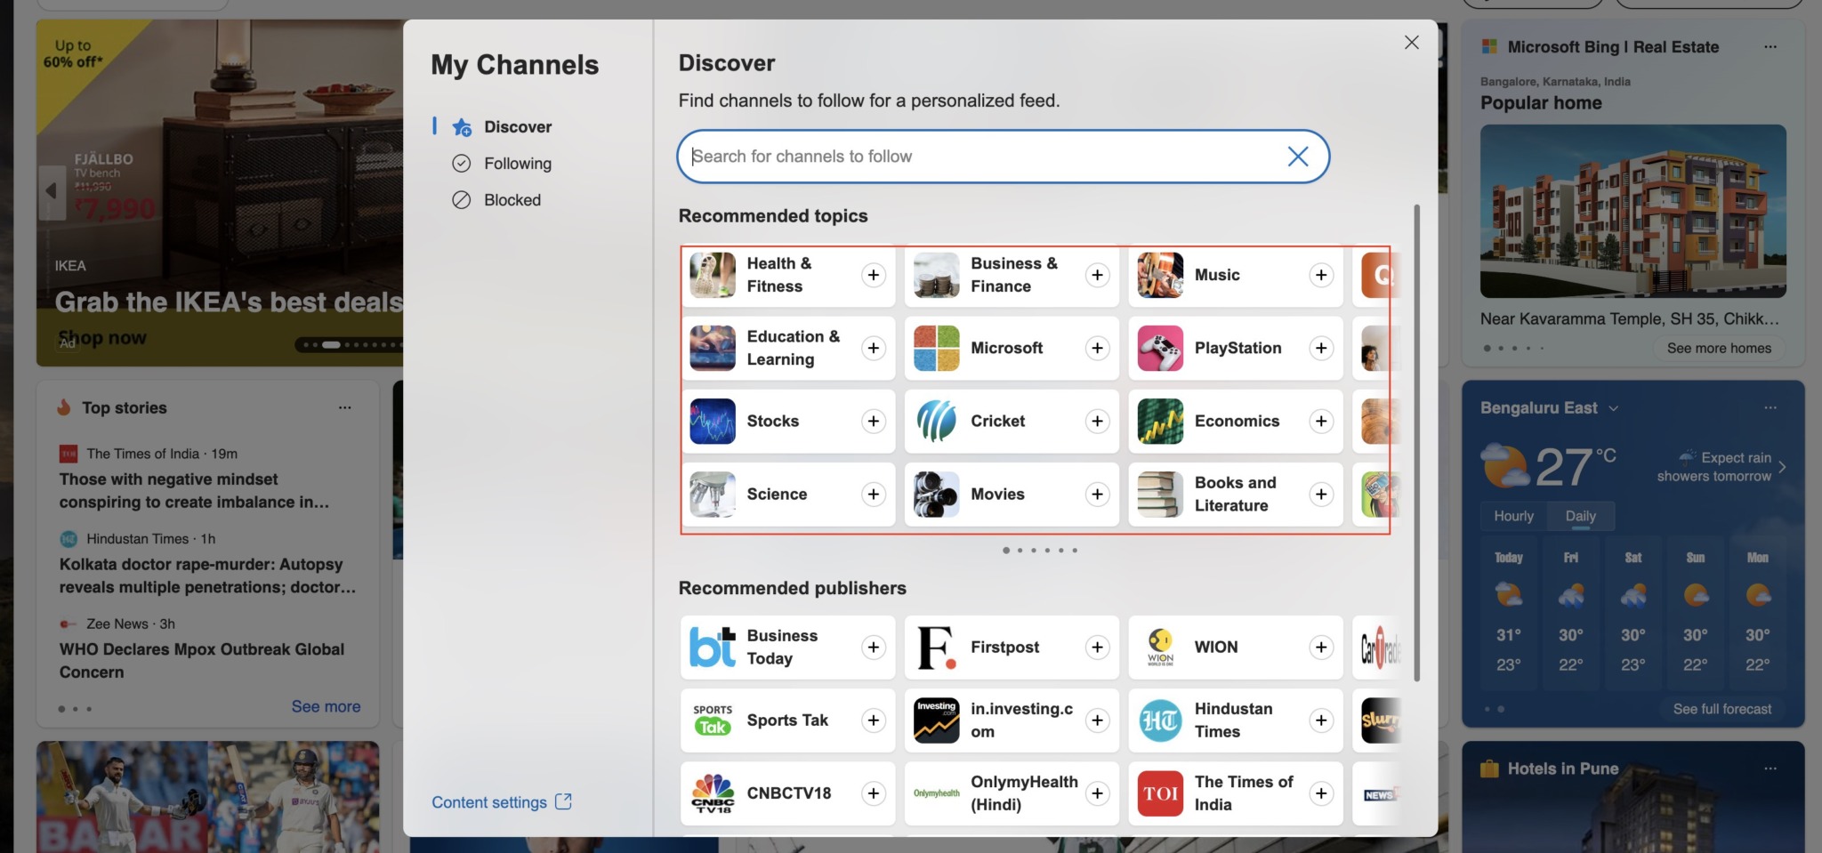Click the dialog vertical scrollbar
This screenshot has height=853, width=1822.
(x=1416, y=445)
